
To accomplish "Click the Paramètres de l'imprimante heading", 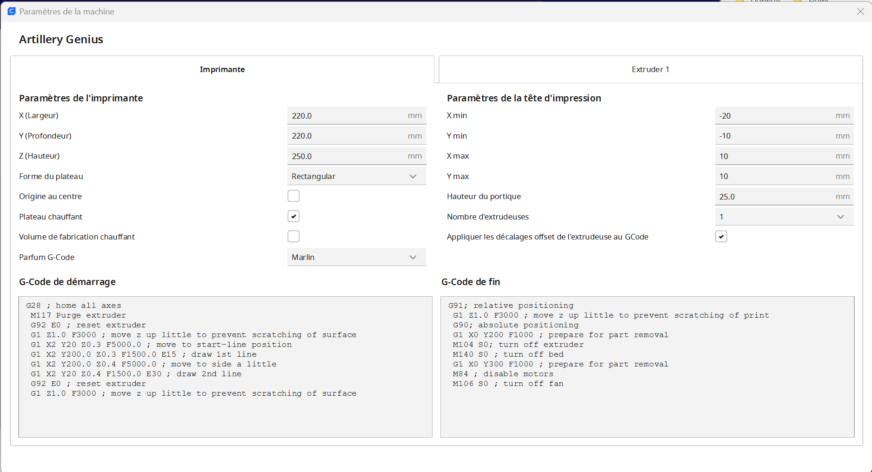I will (x=81, y=98).
